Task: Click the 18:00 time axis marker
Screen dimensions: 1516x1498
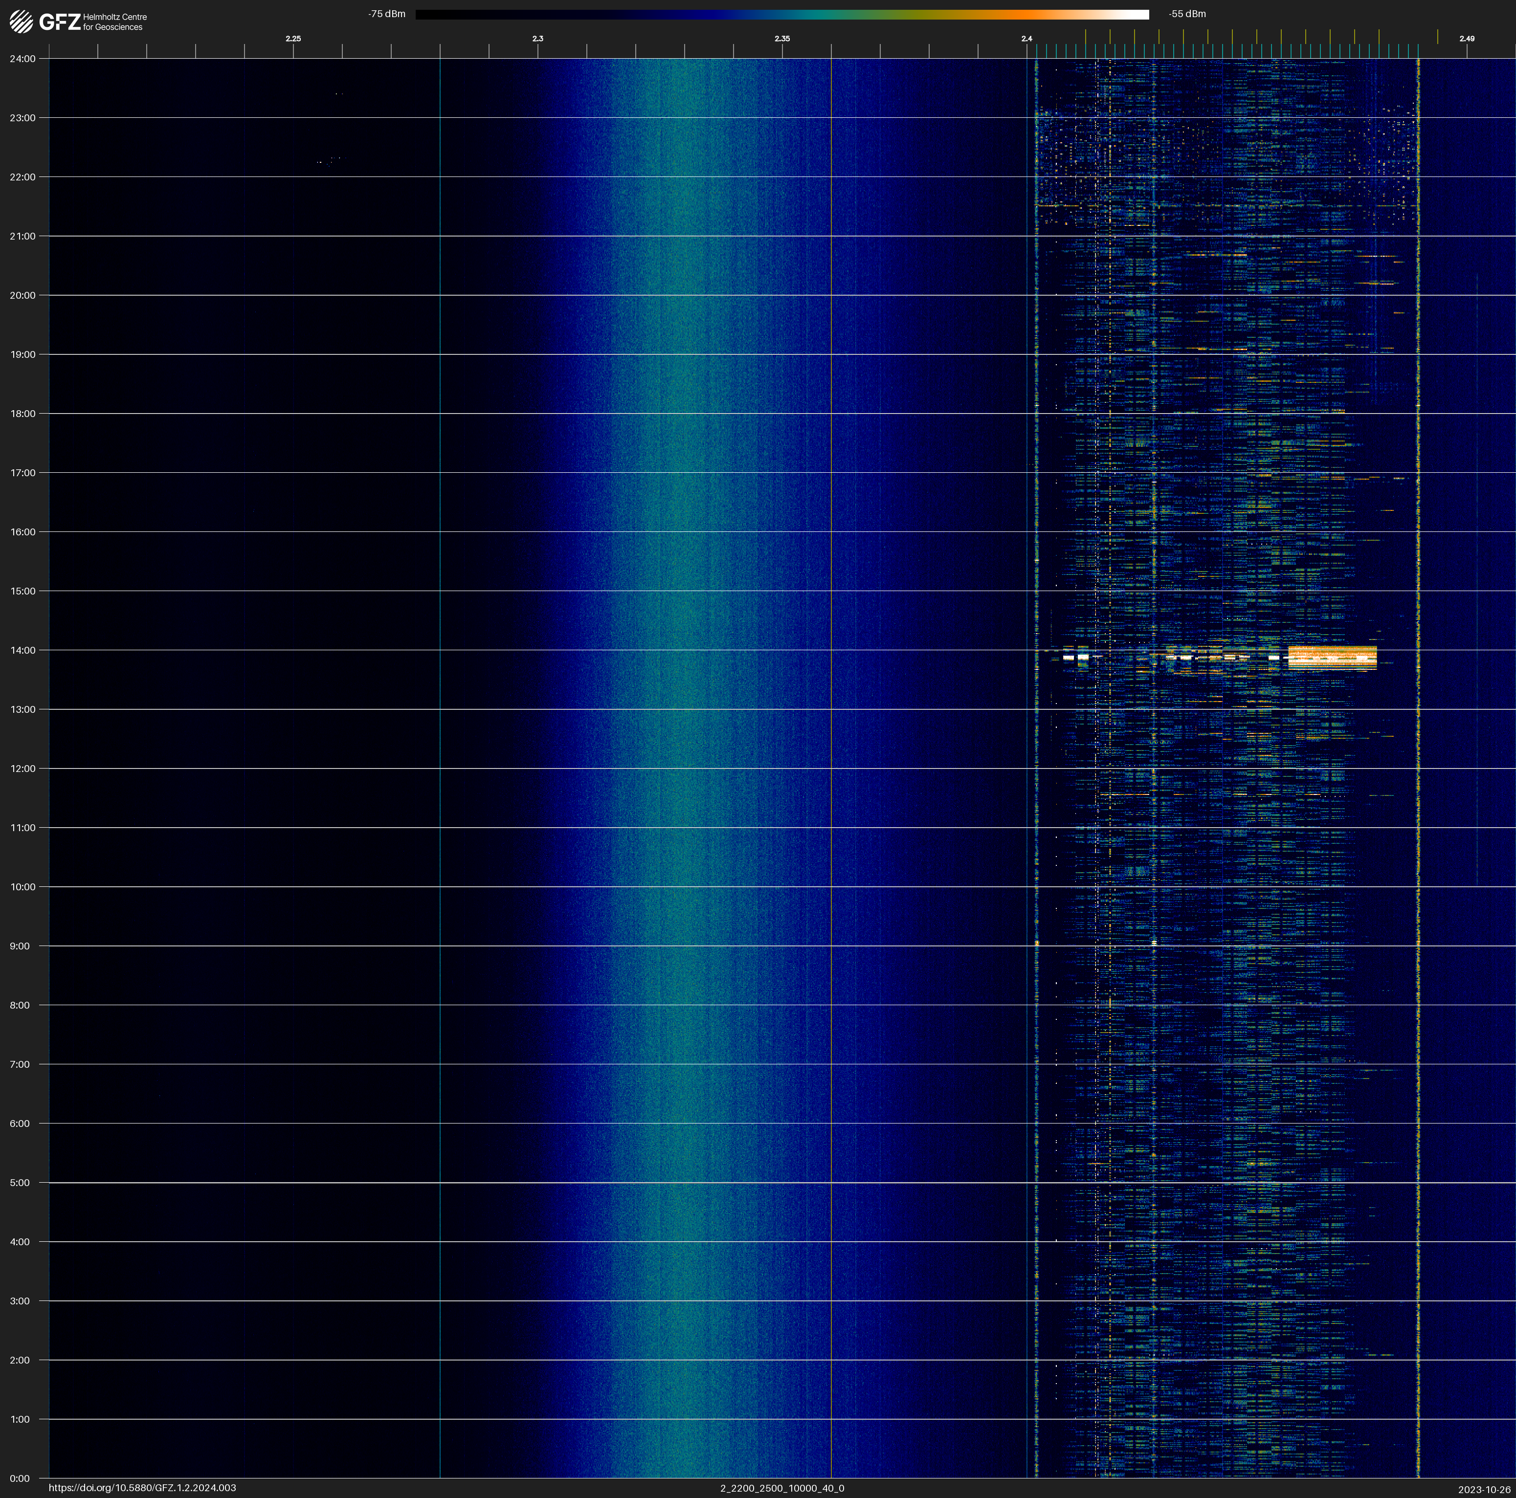Action: (x=23, y=413)
